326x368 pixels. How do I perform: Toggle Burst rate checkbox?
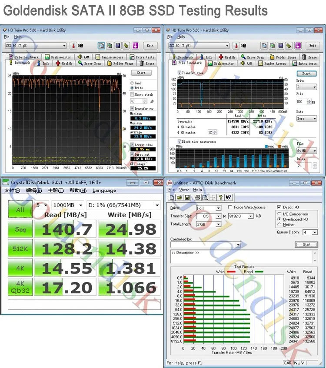point(132,154)
